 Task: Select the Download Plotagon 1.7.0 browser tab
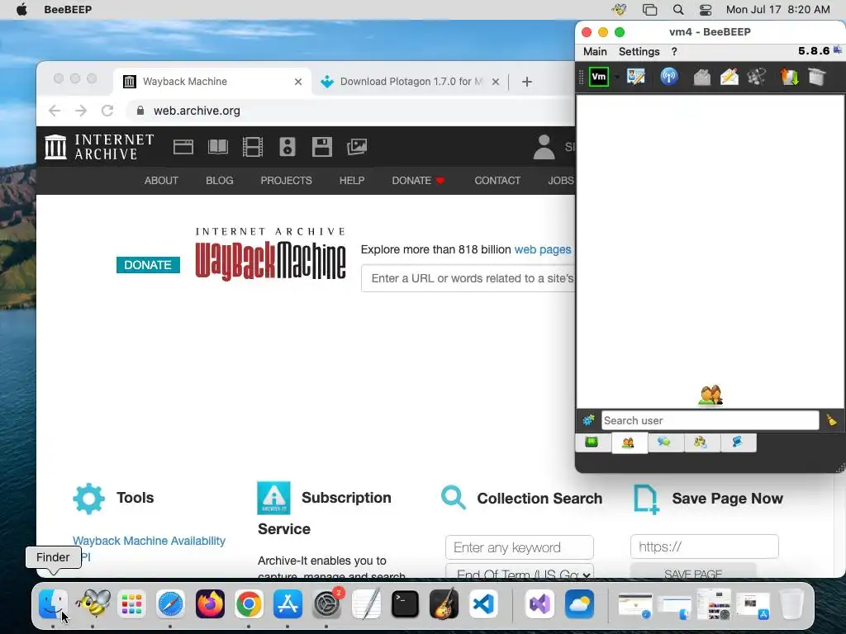pos(411,82)
